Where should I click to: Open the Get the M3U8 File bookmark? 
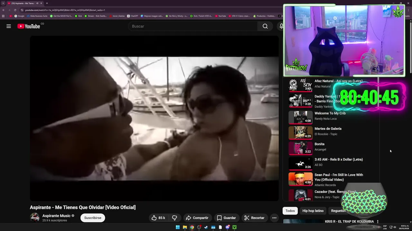click(x=61, y=16)
